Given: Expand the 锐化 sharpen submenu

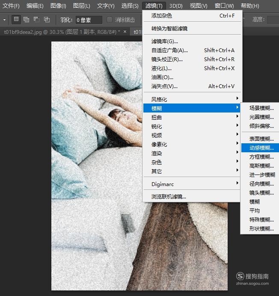Looking at the screenshot, I should (192, 126).
